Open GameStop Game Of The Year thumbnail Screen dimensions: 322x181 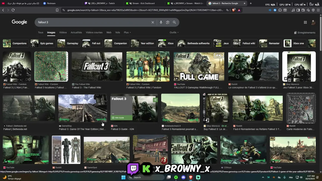[x=83, y=108]
